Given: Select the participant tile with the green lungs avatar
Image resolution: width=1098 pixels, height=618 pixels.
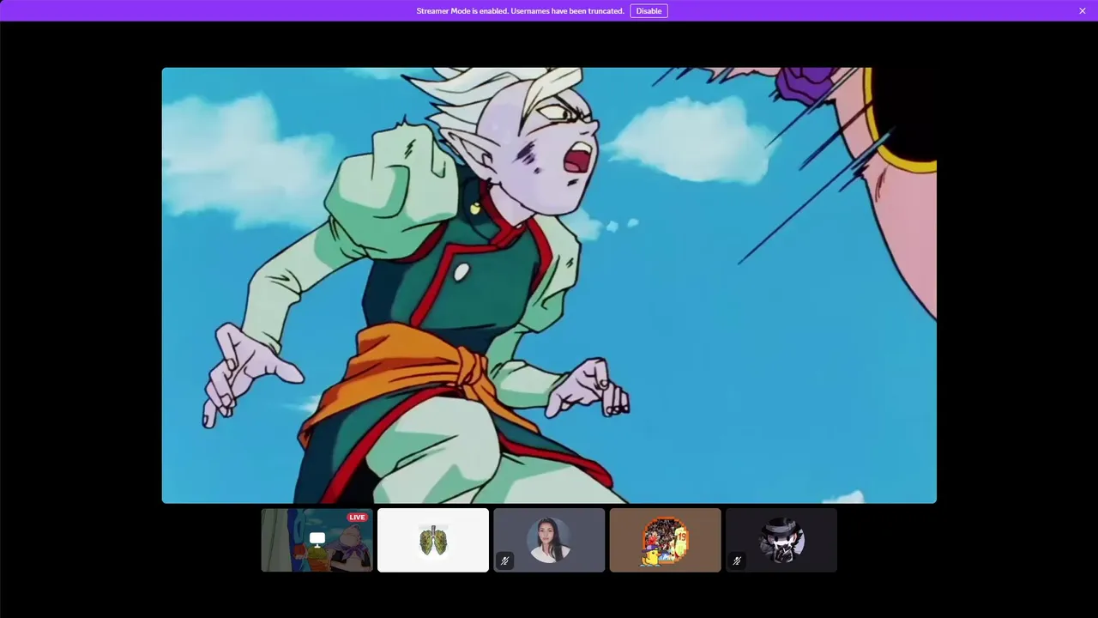Looking at the screenshot, I should pyautogui.click(x=433, y=540).
